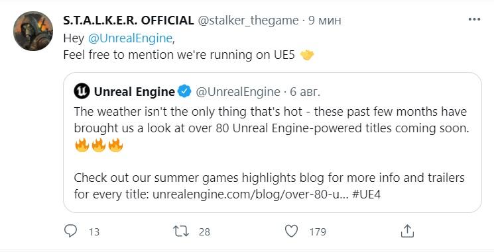
Task: Click the fire emojis in quoted tweet
Action: [x=99, y=146]
